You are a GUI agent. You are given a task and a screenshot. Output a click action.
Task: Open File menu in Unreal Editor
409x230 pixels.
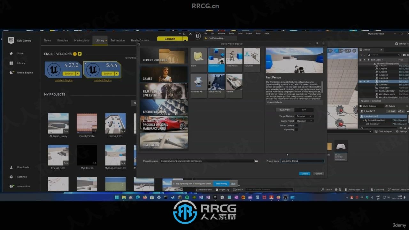pos(205,34)
